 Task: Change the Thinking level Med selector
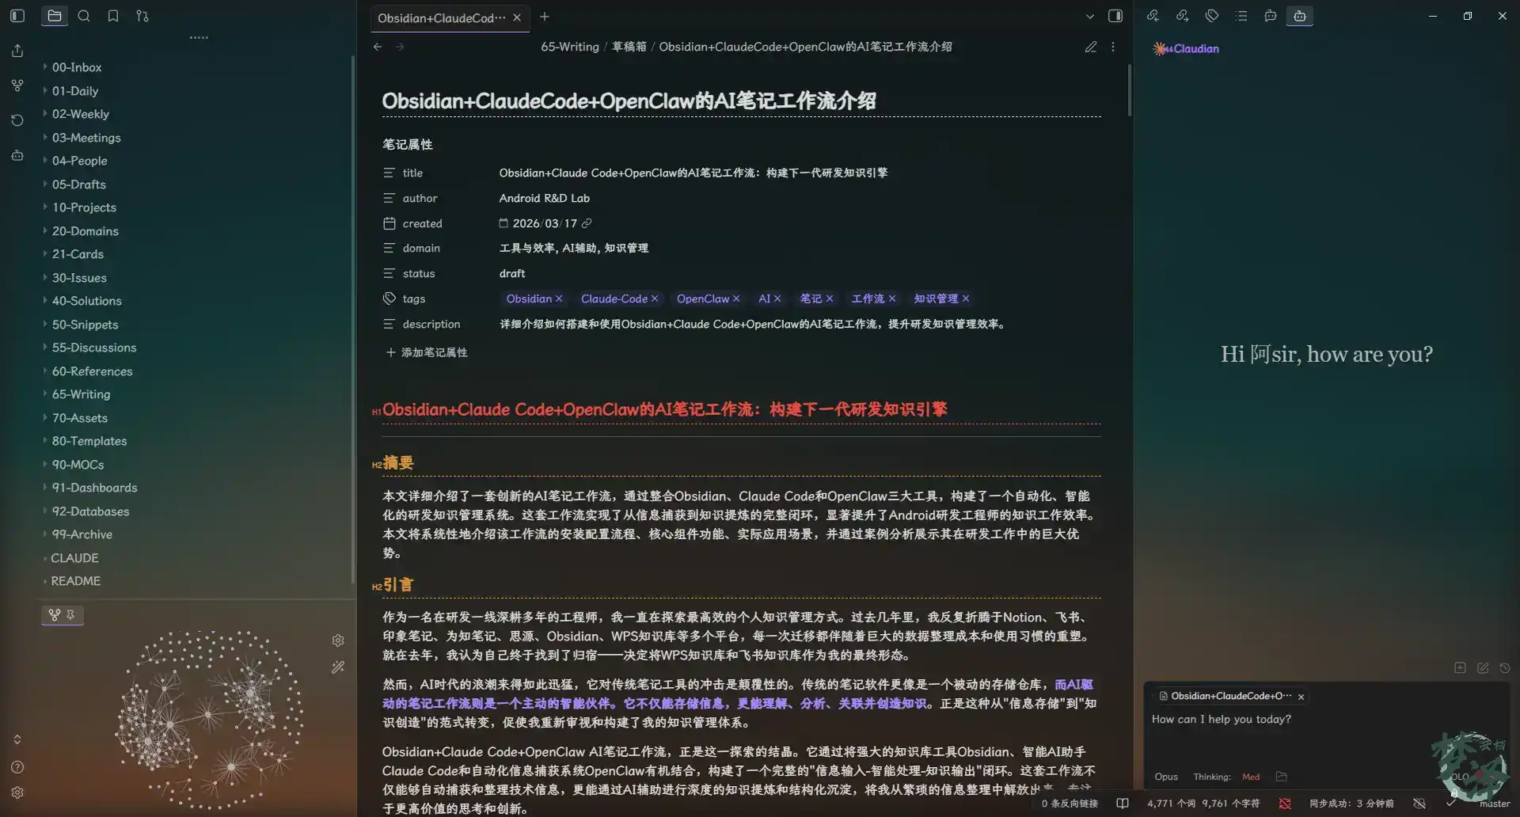click(1251, 777)
